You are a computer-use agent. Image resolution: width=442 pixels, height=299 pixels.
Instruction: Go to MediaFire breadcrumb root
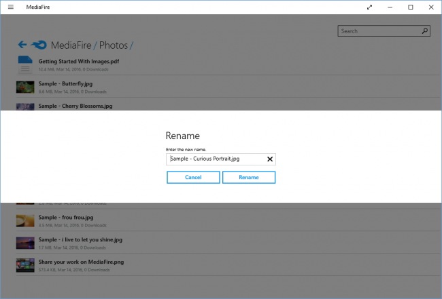point(71,45)
